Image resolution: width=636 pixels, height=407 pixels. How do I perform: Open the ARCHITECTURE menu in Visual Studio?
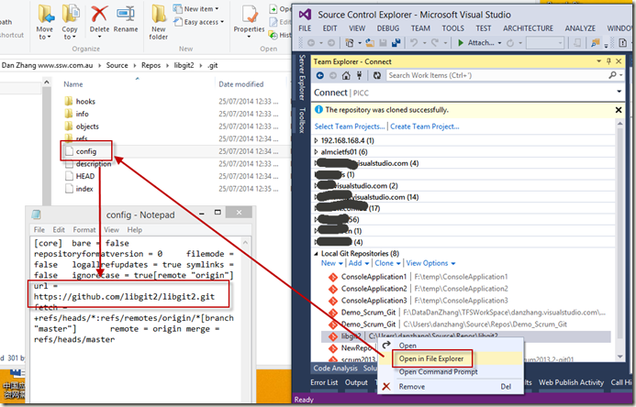click(528, 28)
